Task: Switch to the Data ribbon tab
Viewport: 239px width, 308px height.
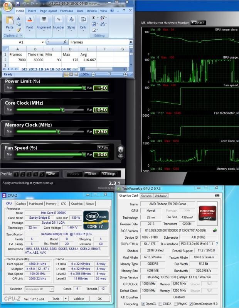Action: coord(80,11)
